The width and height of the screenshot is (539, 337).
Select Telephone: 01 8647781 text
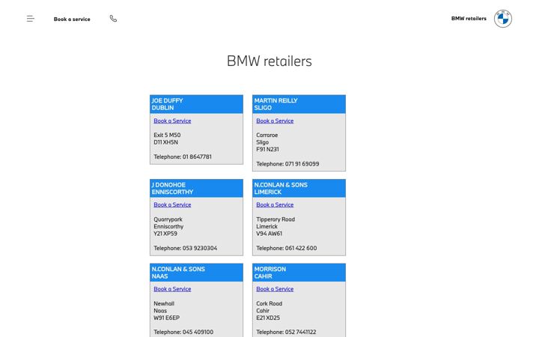[183, 157]
